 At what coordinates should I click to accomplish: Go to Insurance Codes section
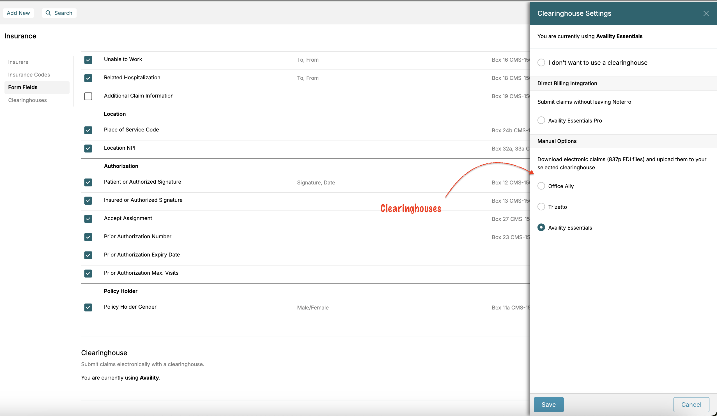coord(29,75)
